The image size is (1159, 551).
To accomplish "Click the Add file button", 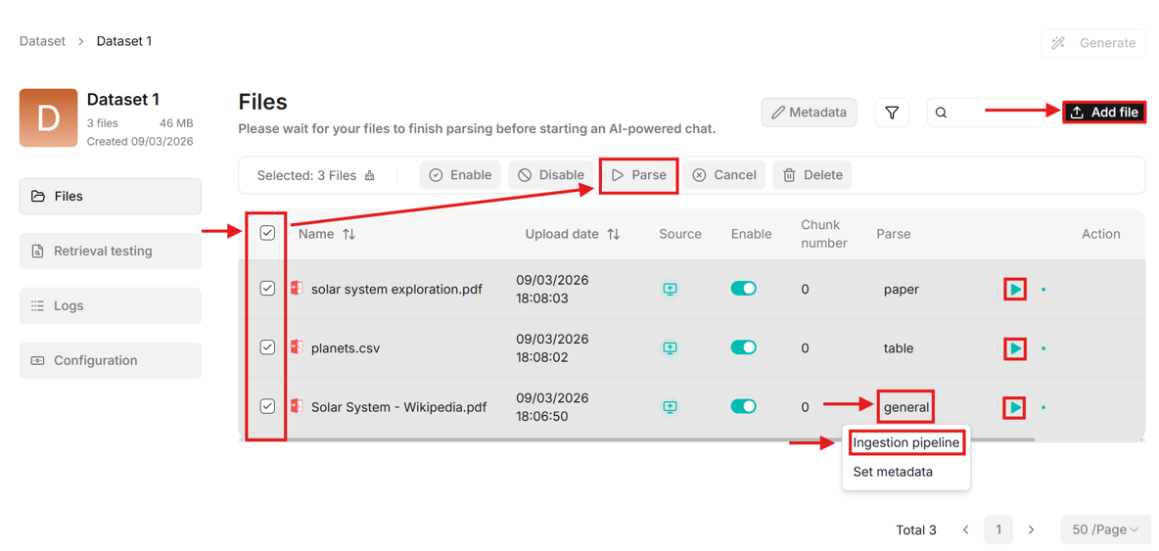I will (x=1104, y=113).
